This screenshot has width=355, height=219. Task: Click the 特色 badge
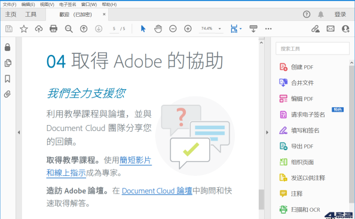pyautogui.click(x=338, y=109)
